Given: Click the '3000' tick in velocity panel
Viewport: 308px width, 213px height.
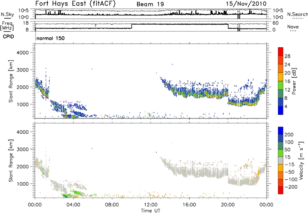Looking at the screenshot, I should coord(22,149).
